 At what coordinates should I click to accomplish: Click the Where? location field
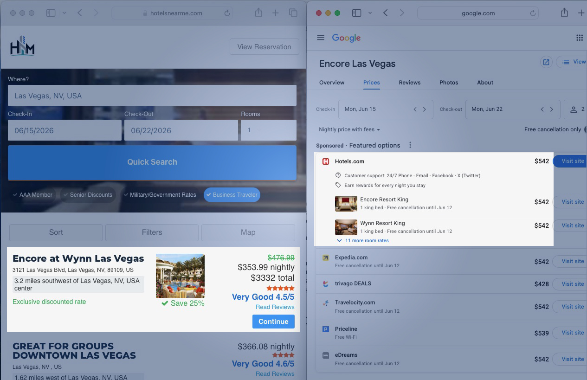pyautogui.click(x=152, y=96)
